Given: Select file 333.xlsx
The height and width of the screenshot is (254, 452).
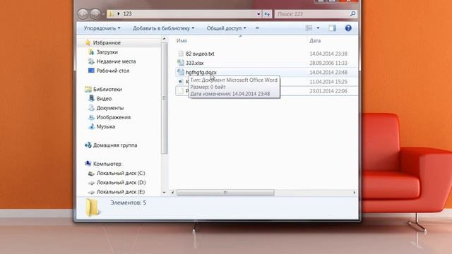Looking at the screenshot, I should [x=195, y=63].
